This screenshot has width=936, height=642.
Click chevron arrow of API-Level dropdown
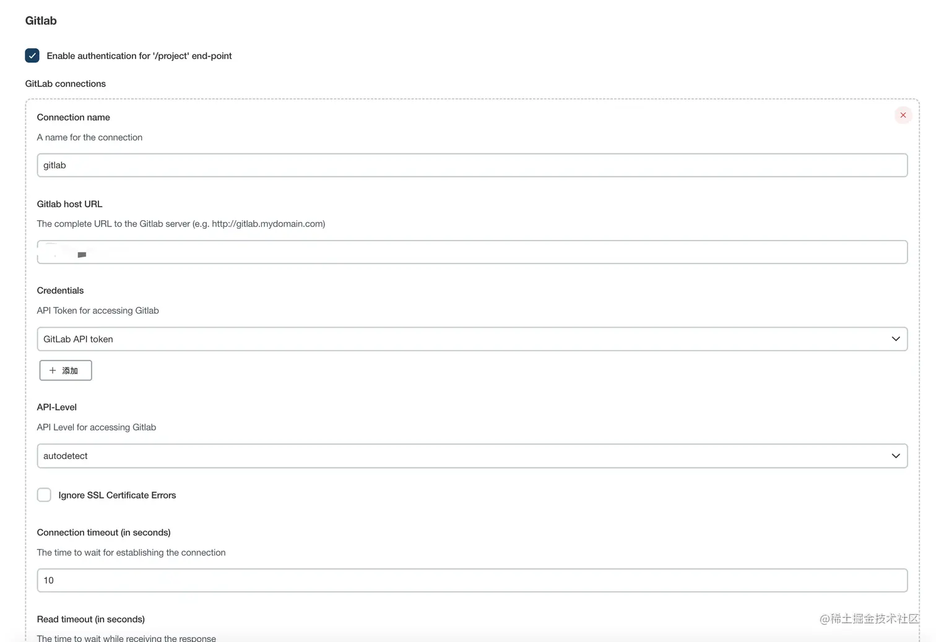coord(895,456)
